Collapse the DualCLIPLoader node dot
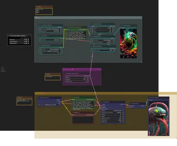This screenshot has width=177, height=146. [x=40, y=45]
